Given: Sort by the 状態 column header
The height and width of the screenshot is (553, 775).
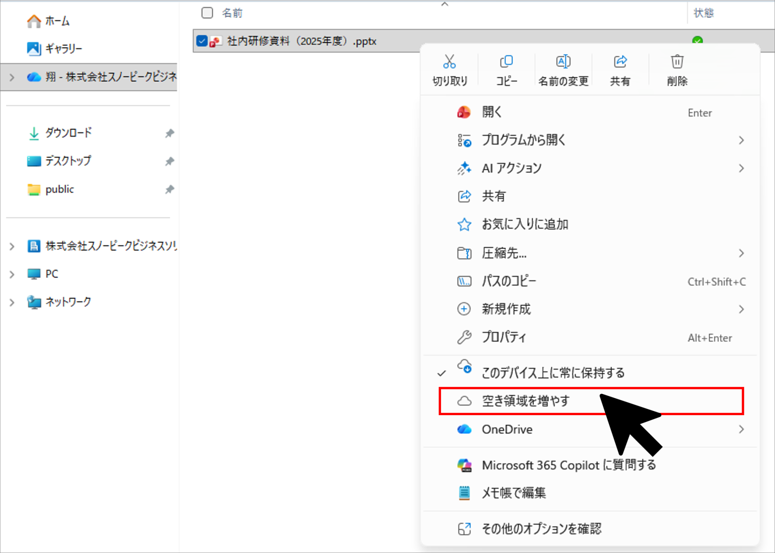Looking at the screenshot, I should pos(703,13).
